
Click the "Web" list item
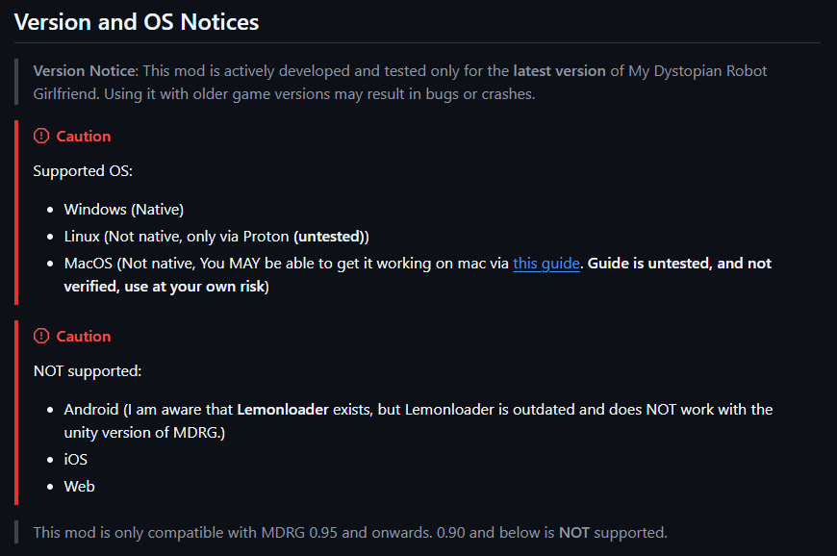tap(79, 486)
